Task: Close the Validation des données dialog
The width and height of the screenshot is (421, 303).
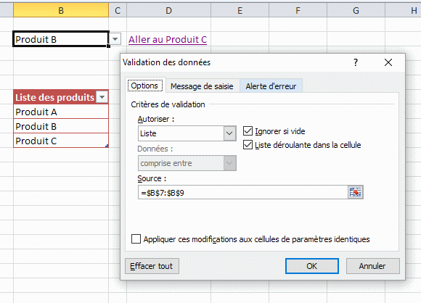Action: [388, 62]
